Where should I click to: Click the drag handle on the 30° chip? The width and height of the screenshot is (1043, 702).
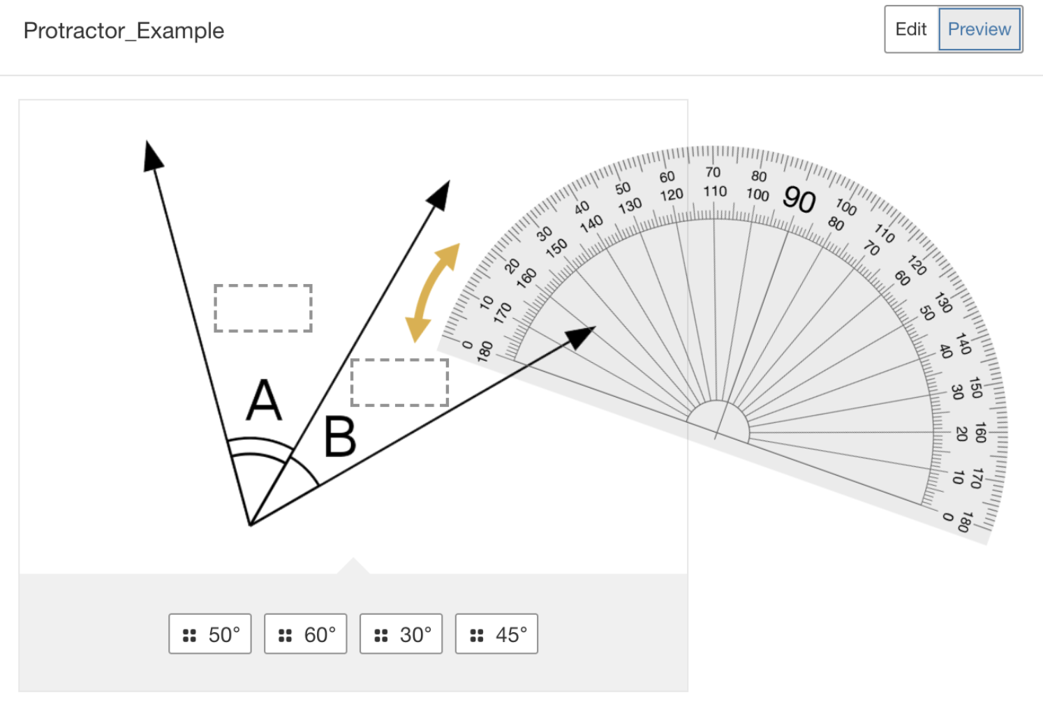[380, 634]
